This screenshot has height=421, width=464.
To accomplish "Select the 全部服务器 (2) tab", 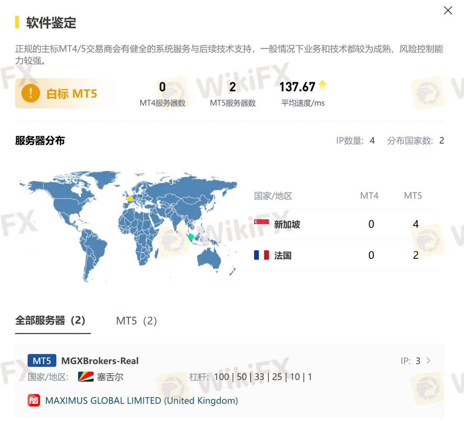I will point(50,320).
